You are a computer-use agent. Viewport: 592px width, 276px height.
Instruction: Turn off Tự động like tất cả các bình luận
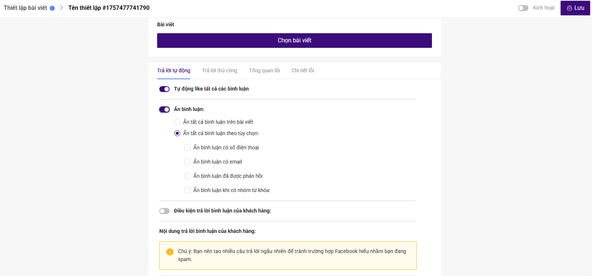point(164,89)
